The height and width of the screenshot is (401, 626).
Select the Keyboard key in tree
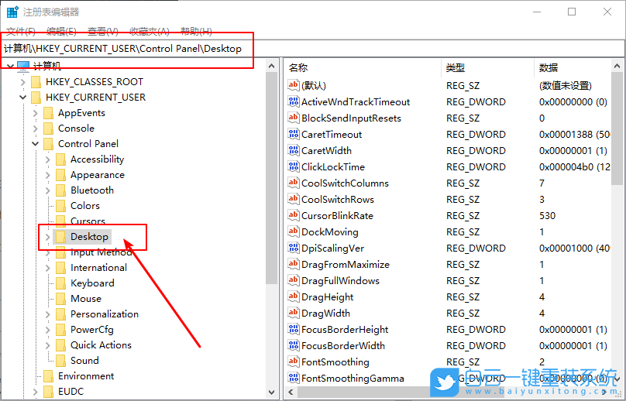pyautogui.click(x=92, y=283)
